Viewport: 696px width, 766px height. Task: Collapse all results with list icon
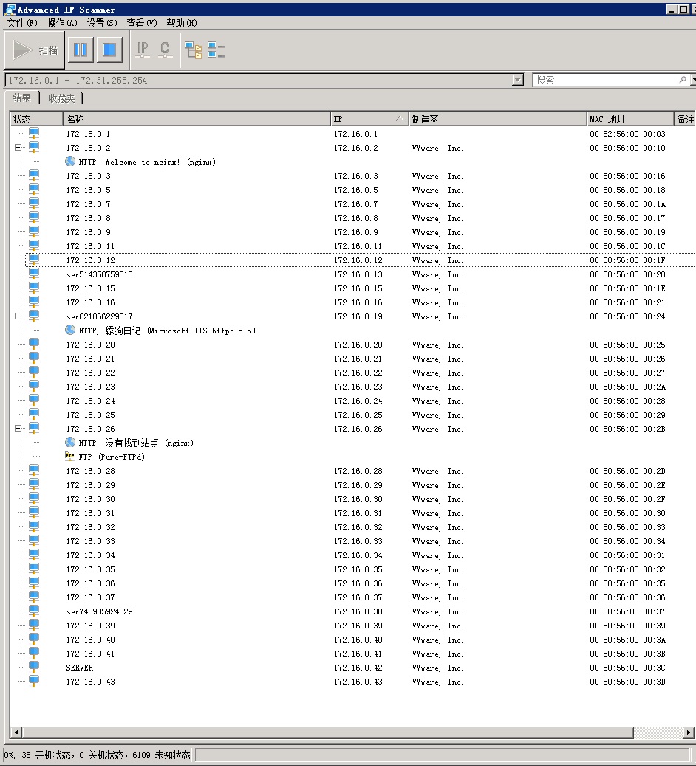[x=216, y=50]
